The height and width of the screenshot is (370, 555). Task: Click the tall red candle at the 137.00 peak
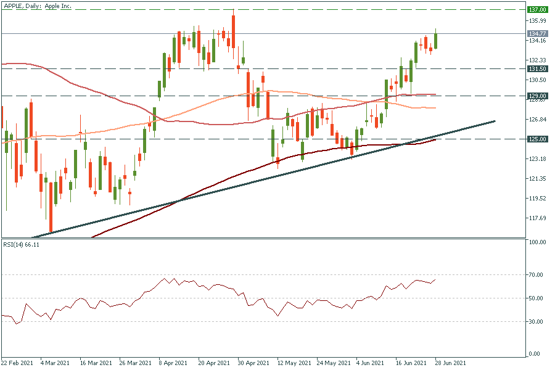tap(233, 32)
